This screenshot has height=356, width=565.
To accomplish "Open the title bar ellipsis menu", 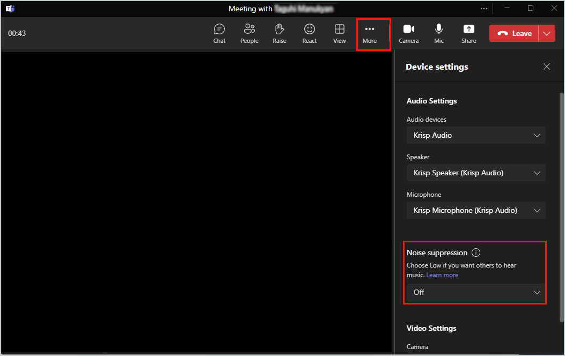I will pos(483,8).
